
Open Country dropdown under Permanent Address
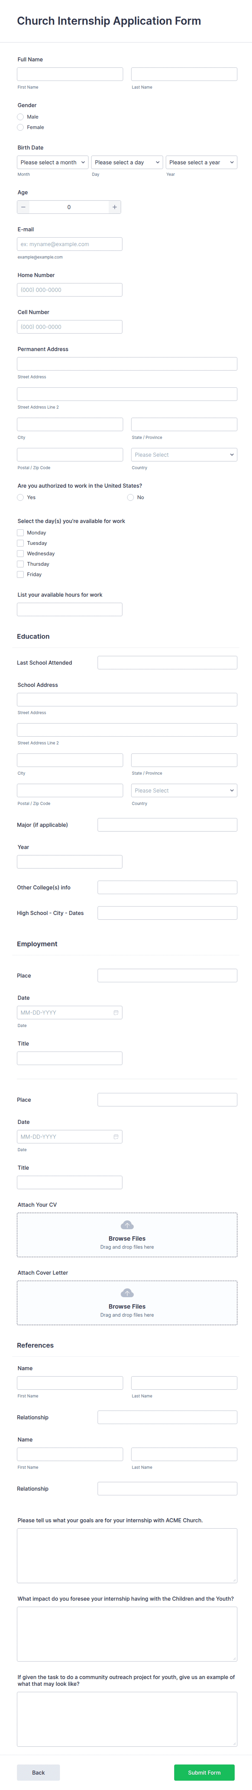pos(184,454)
